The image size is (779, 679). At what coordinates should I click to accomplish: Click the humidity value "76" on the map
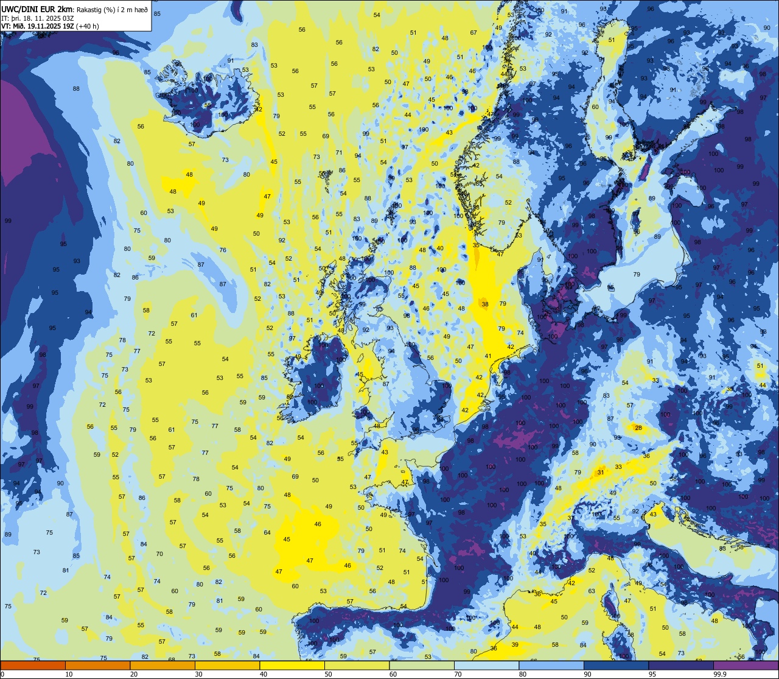coord(223,250)
